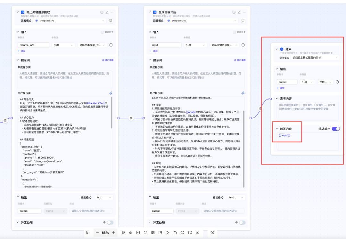Image resolution: width=346 pixels, height=239 pixels.
Task: Add input parameter in 简历关键信息提取 node
Action: pyautogui.click(x=22, y=51)
